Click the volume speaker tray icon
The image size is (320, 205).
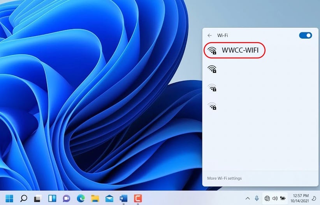point(275,198)
